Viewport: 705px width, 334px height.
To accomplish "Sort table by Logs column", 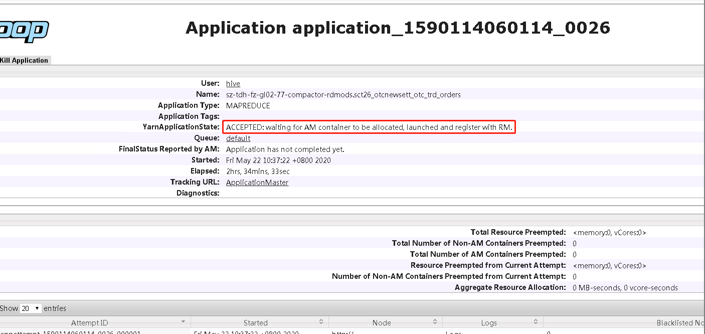I will point(488,323).
